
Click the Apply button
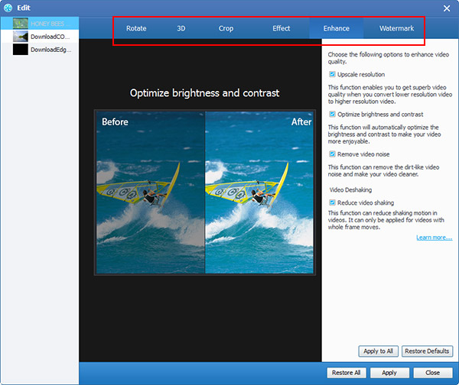point(389,373)
